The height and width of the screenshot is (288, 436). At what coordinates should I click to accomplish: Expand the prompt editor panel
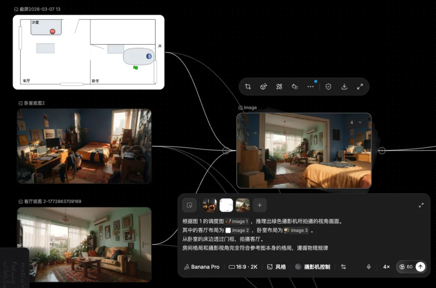coord(421,205)
